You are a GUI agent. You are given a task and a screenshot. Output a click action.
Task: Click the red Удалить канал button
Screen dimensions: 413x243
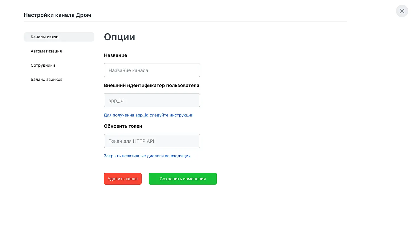click(x=123, y=179)
